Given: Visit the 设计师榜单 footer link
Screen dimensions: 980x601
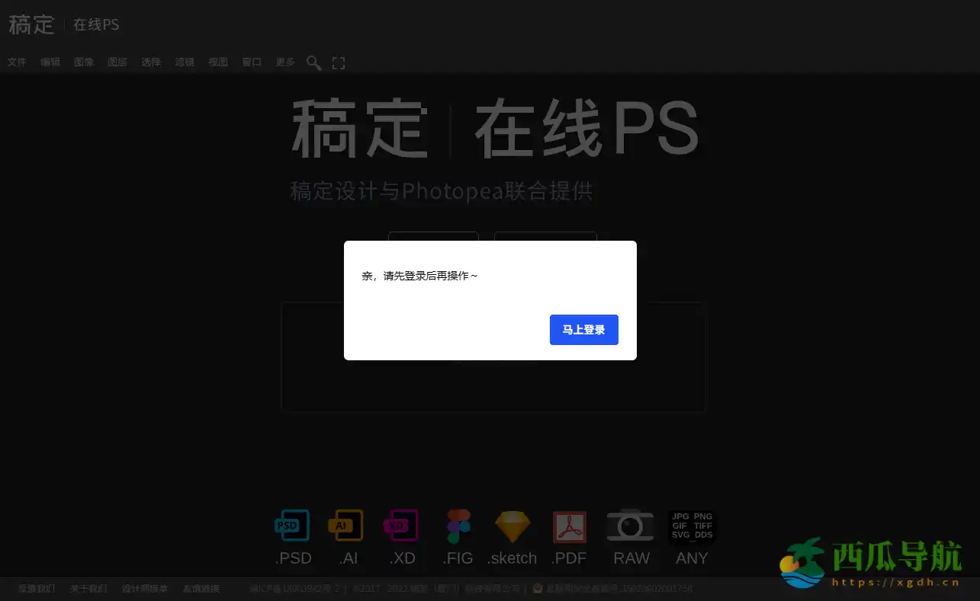Looking at the screenshot, I should tap(145, 588).
